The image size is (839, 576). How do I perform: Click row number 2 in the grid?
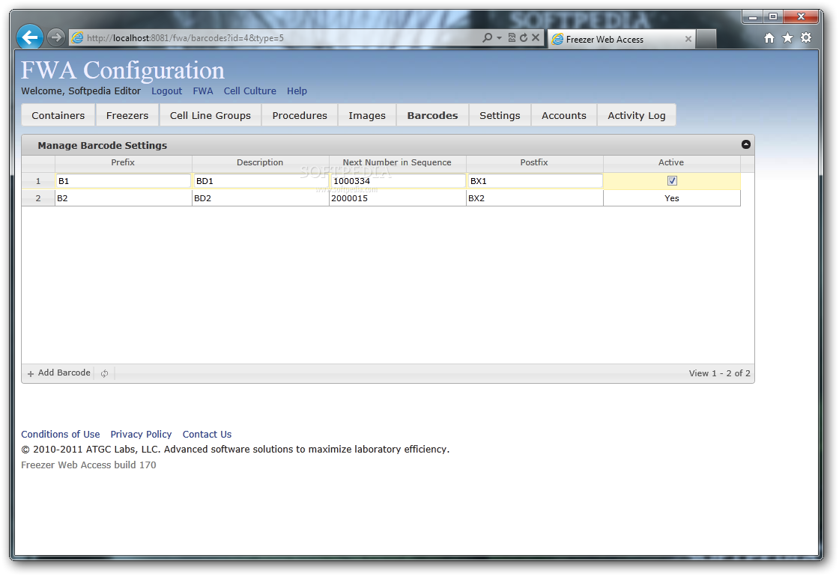pos(38,198)
